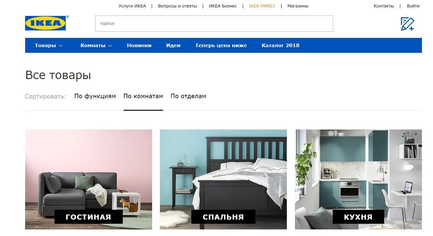This screenshot has width=433, height=236.
Task: Click the Найти! search field
Action: (214, 24)
